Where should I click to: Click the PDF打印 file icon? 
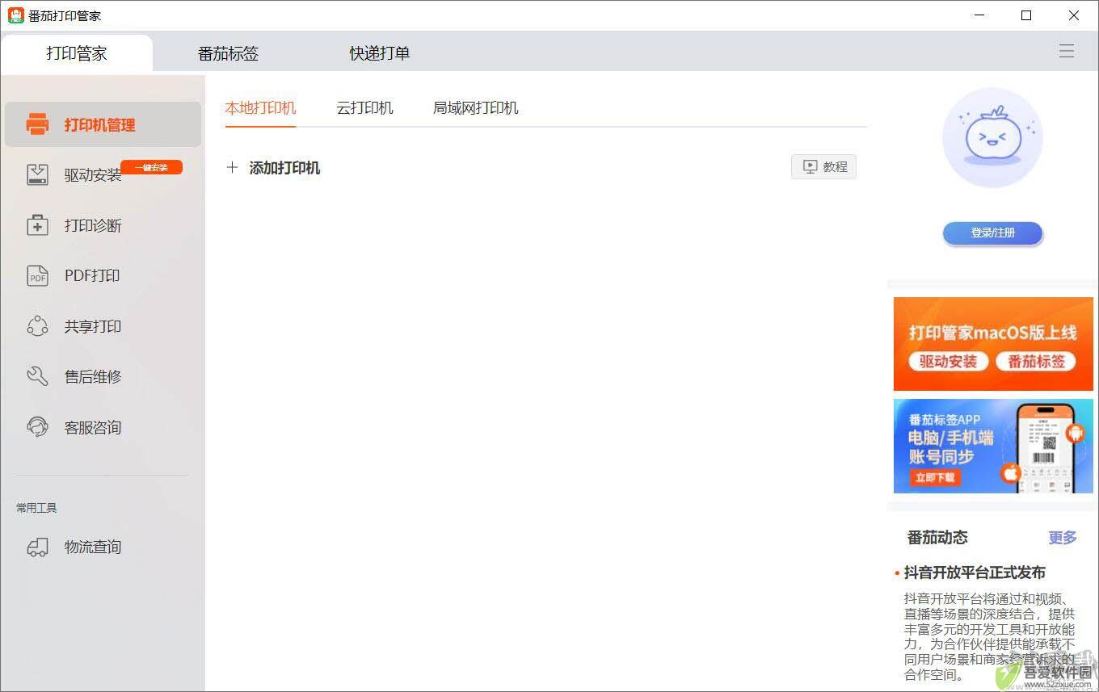(x=37, y=275)
